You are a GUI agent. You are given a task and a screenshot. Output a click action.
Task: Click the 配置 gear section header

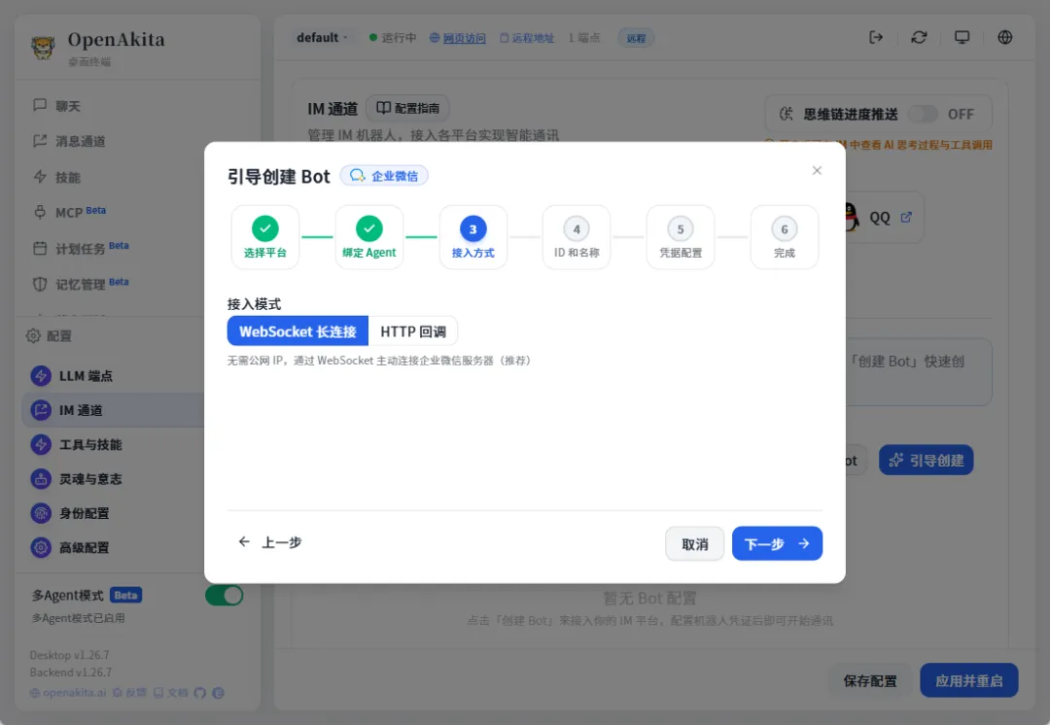coord(49,336)
